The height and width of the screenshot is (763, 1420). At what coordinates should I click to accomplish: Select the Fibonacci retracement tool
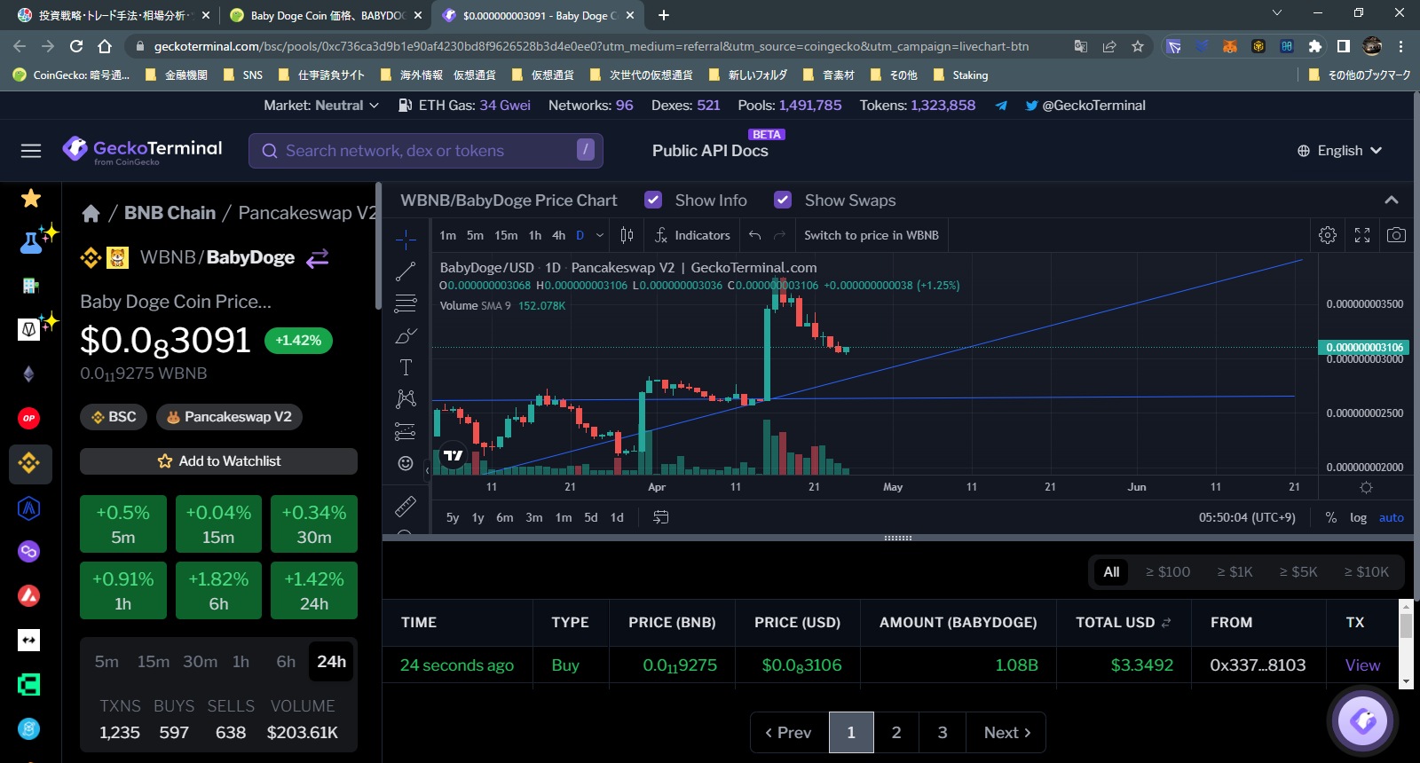click(406, 303)
